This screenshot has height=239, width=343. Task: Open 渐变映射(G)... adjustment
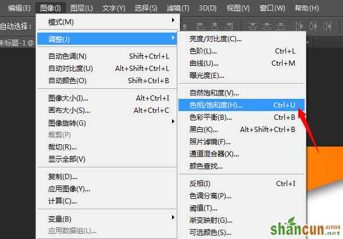click(242, 220)
